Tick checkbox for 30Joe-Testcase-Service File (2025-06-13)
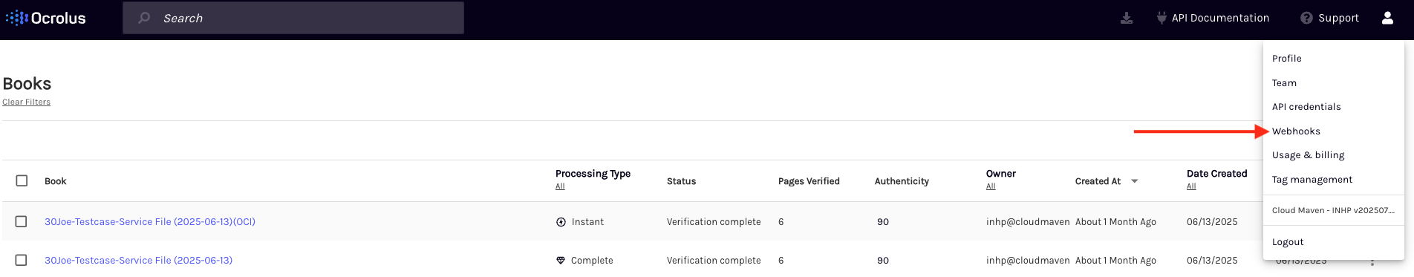Image resolution: width=1414 pixels, height=277 pixels. [21, 260]
